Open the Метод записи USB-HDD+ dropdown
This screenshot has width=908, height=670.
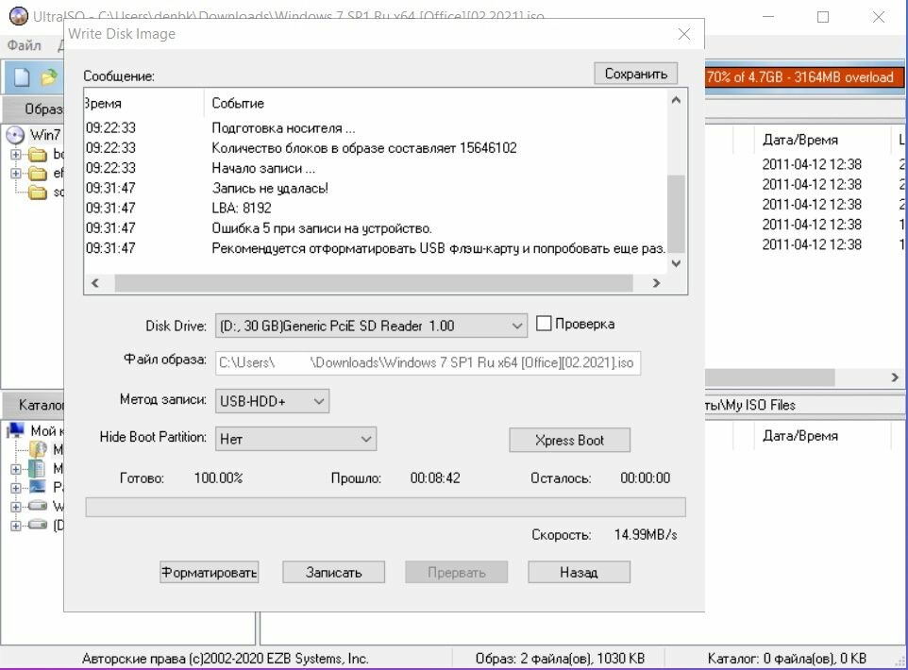(x=272, y=401)
